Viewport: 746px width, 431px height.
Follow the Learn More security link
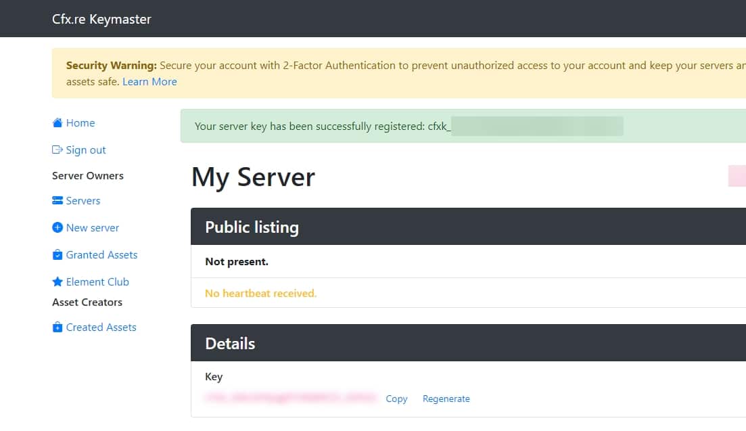(149, 82)
